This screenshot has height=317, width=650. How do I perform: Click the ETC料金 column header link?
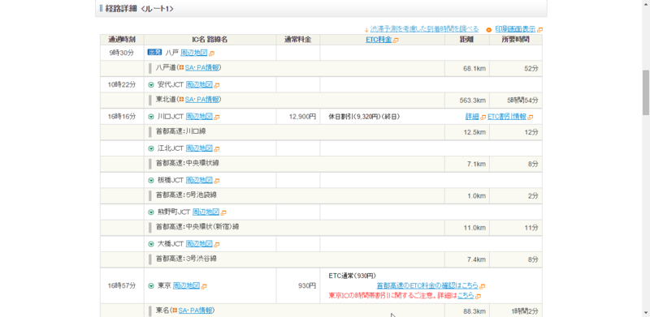[x=379, y=40]
